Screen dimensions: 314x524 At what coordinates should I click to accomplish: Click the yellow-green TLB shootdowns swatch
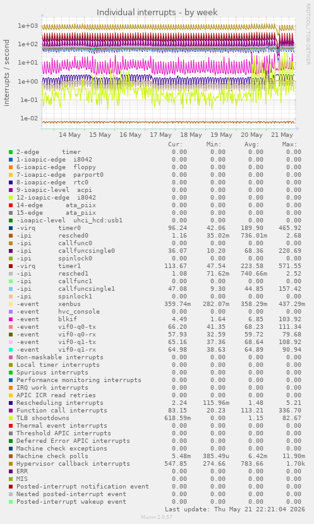tap(11, 418)
